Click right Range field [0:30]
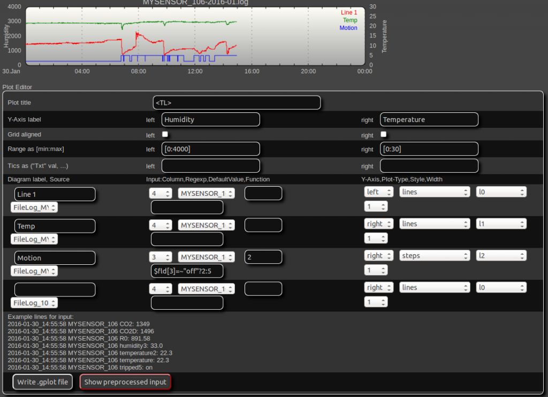 pyautogui.click(x=429, y=149)
